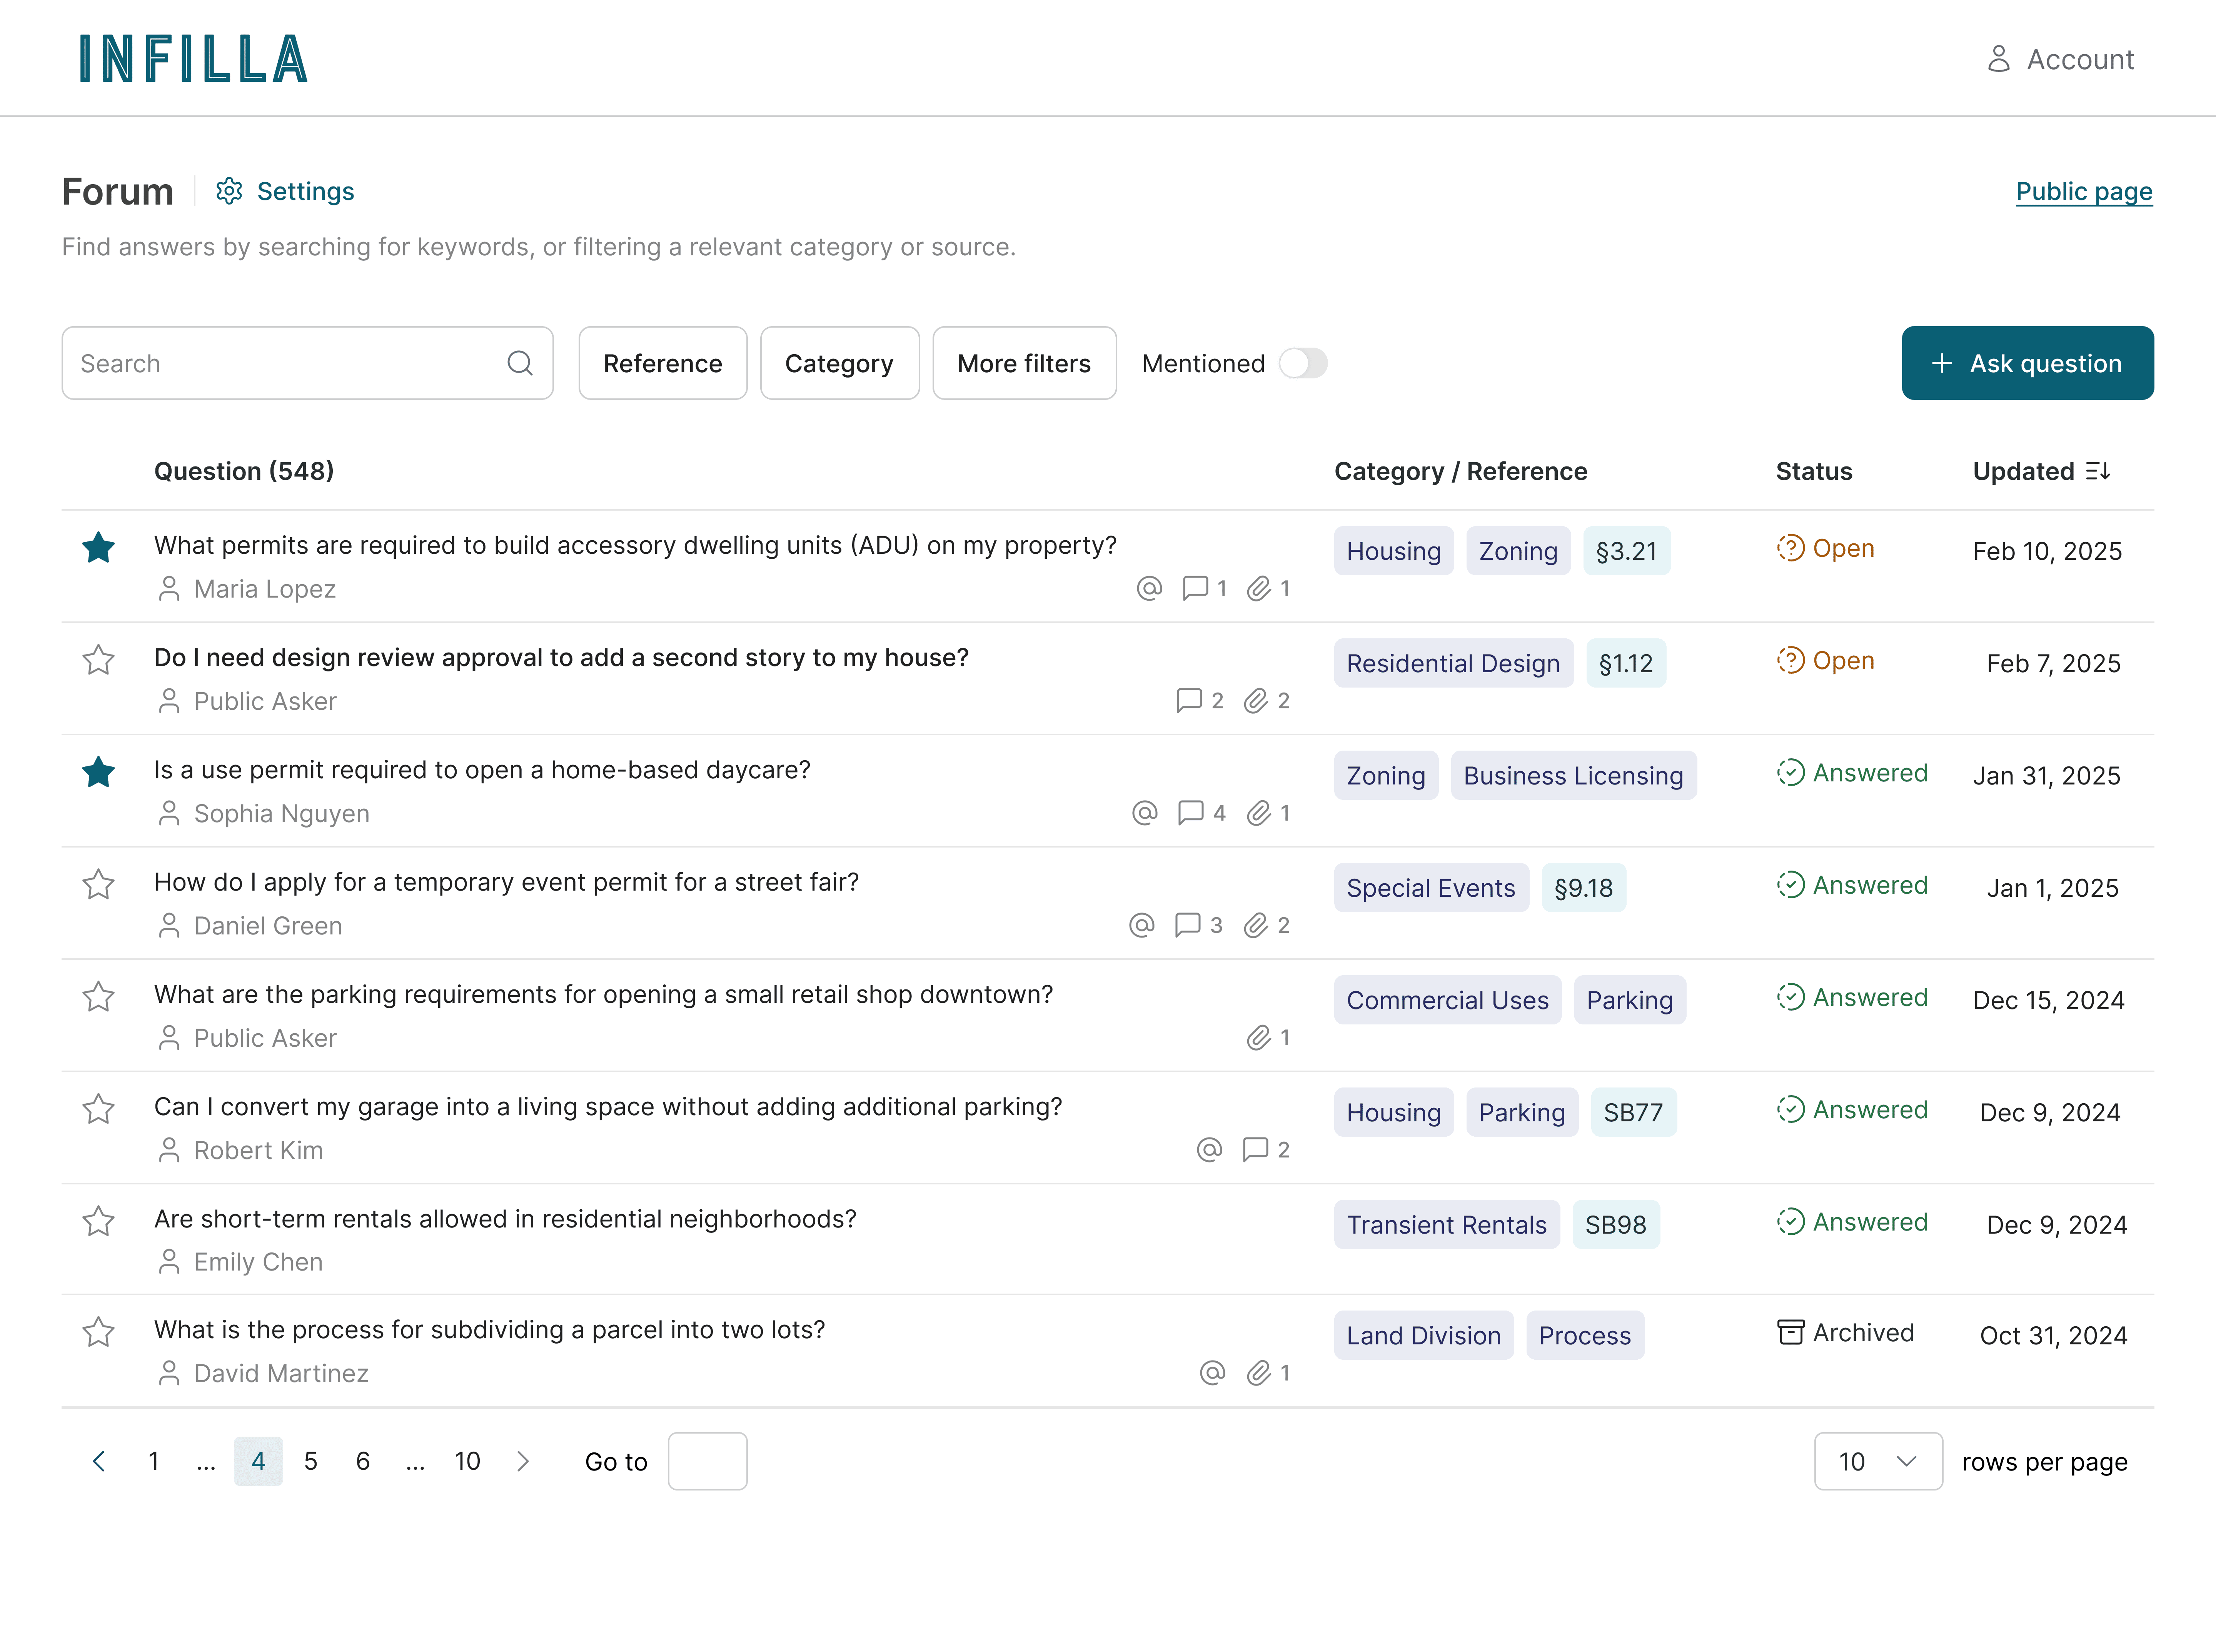The width and height of the screenshot is (2216, 1652).
Task: Go to previous page arrow
Action: pos(98,1461)
